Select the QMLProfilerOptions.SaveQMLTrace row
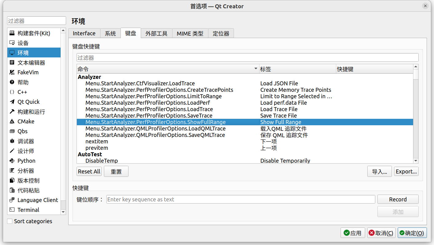 tap(245, 135)
